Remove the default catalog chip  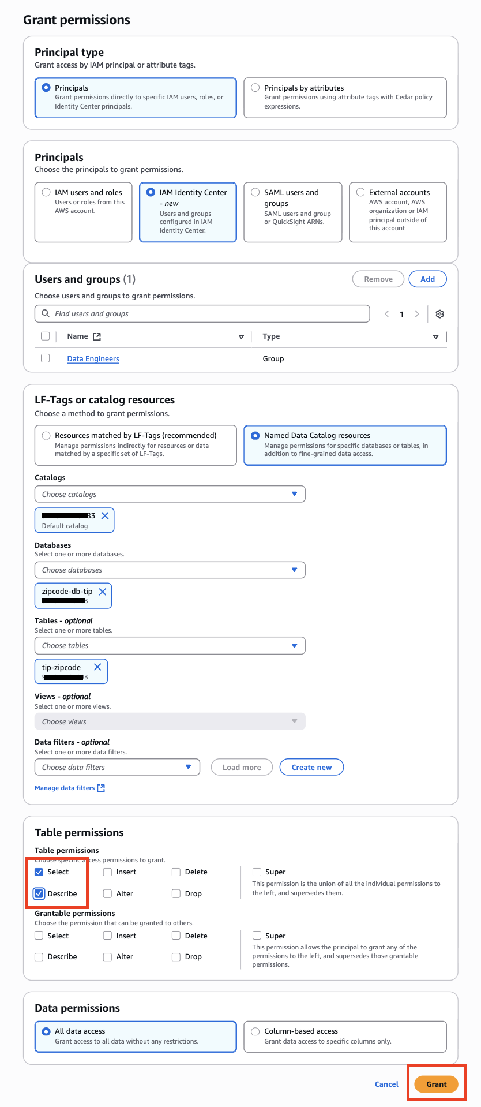(105, 515)
